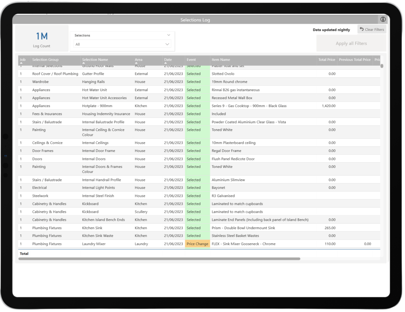Select the Kitchen Island Bench Ends cell
Viewport: 405px width, 312px height.
pyautogui.click(x=103, y=220)
